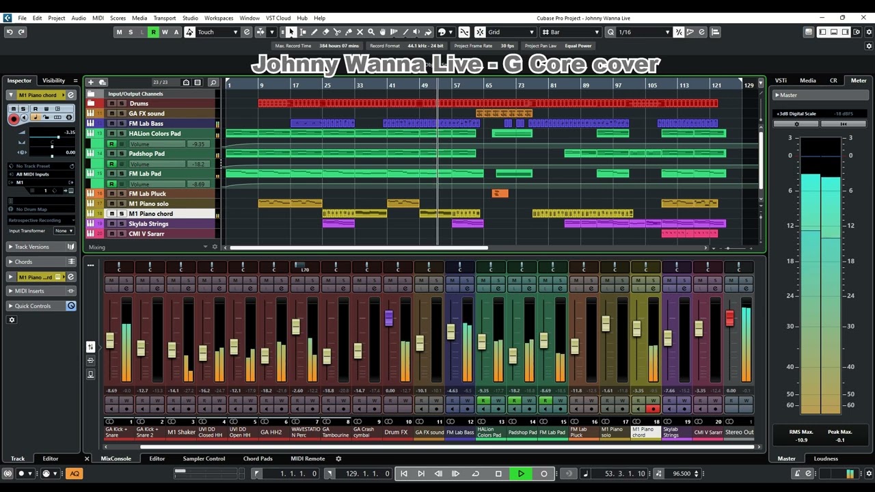This screenshot has width=875, height=492.
Task: Click the transport Stop button
Action: coord(498,474)
